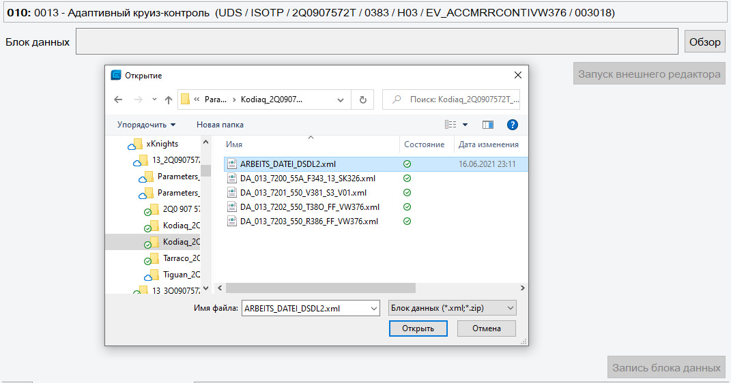Open recent locations chevron next to forward arrow
The image size is (731, 383).
coord(154,99)
